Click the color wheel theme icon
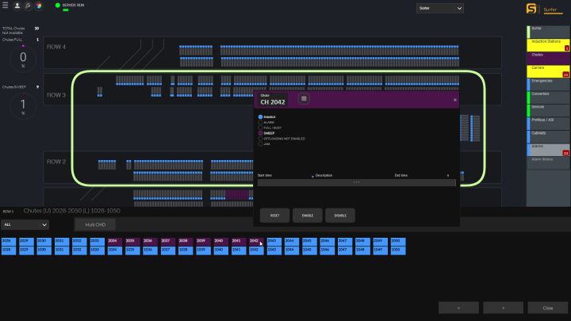 click(38, 6)
